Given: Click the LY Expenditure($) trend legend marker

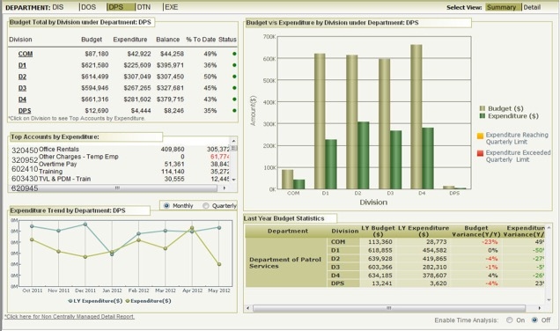Looking at the screenshot, I should [x=70, y=301].
